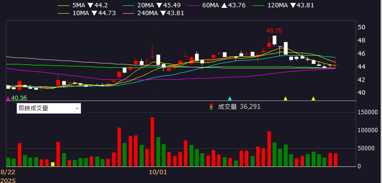Click the 成交量 36,291 volume label
Image resolution: width=382 pixels, height=183 pixels.
pyautogui.click(x=239, y=106)
